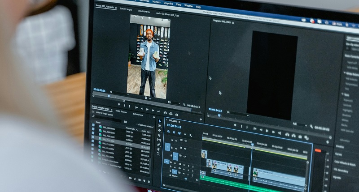Open the timeline panel menu beside sequence name
This screenshot has width=359, height=192.
pos(179,122)
